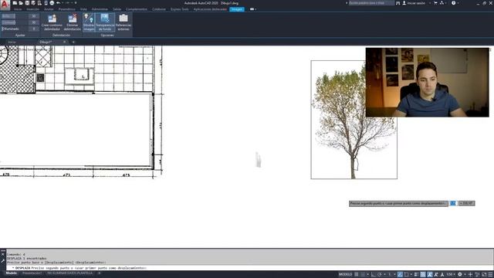This screenshot has width=494, height=278.
Task: Click Iniciar sesión sign-in button
Action: 414,3
